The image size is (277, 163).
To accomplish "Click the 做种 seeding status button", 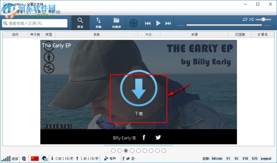I will (x=110, y=159).
